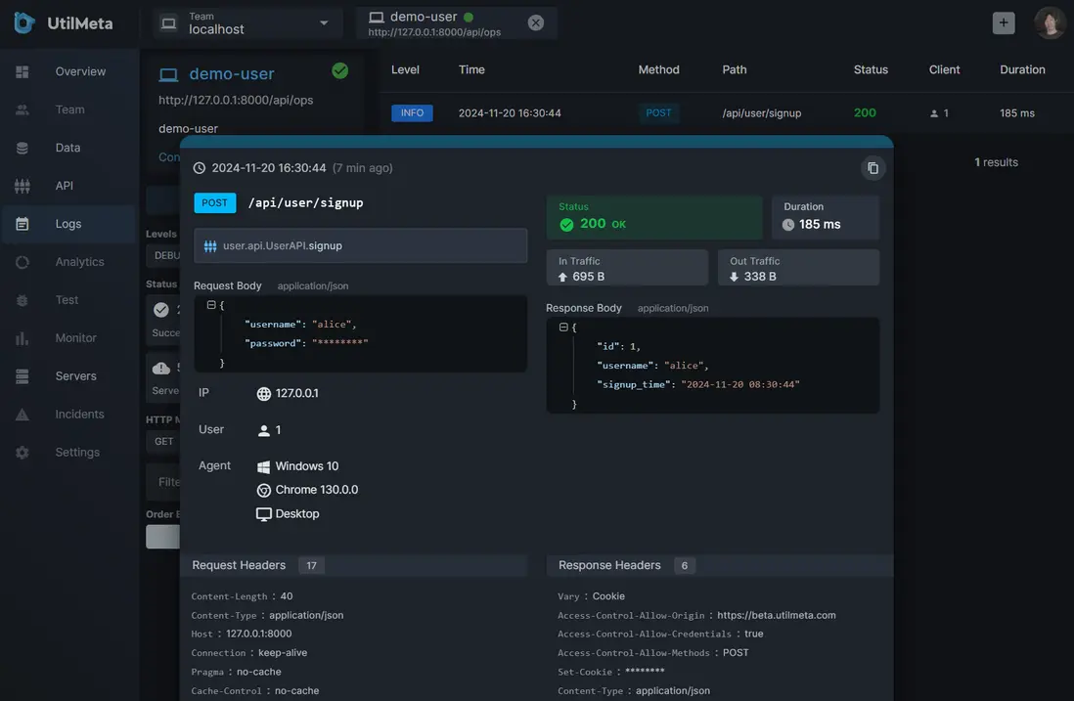The height and width of the screenshot is (701, 1074).
Task: Click the Response Headers section header
Action: (609, 565)
